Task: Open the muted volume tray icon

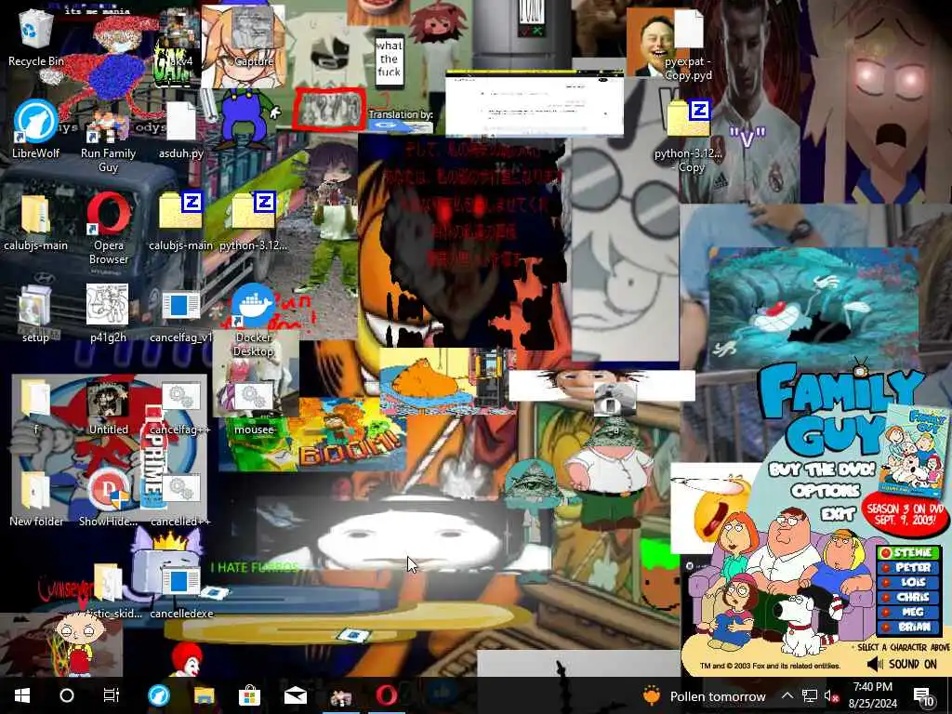Action: pos(831,695)
